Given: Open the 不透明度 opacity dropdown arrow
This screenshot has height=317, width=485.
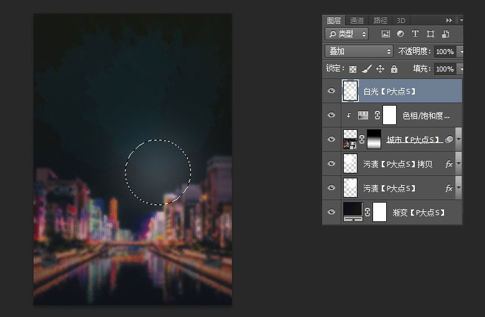Looking at the screenshot, I should 460,52.
